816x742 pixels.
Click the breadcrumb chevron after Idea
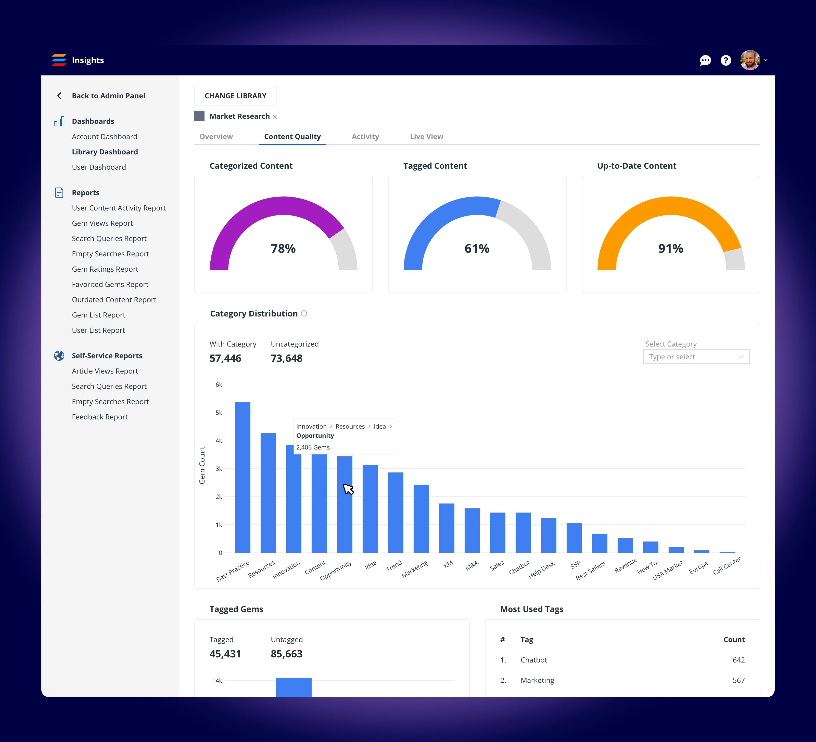coord(391,426)
